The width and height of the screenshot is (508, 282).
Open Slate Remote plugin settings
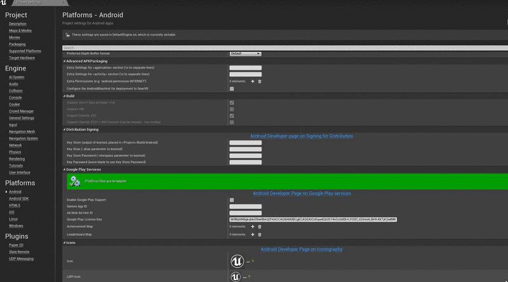click(19, 252)
